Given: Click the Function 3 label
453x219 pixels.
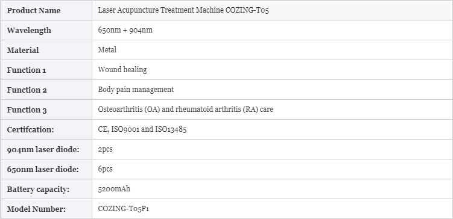Looking at the screenshot, I should tap(27, 109).
